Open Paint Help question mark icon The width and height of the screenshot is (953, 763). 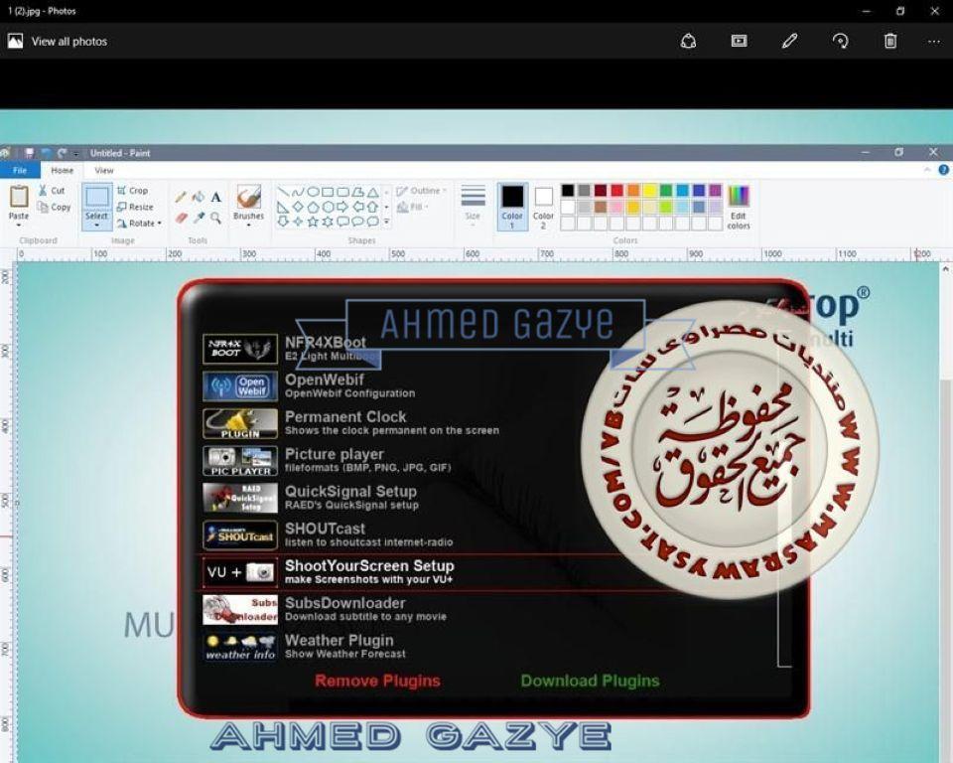pyautogui.click(x=944, y=170)
